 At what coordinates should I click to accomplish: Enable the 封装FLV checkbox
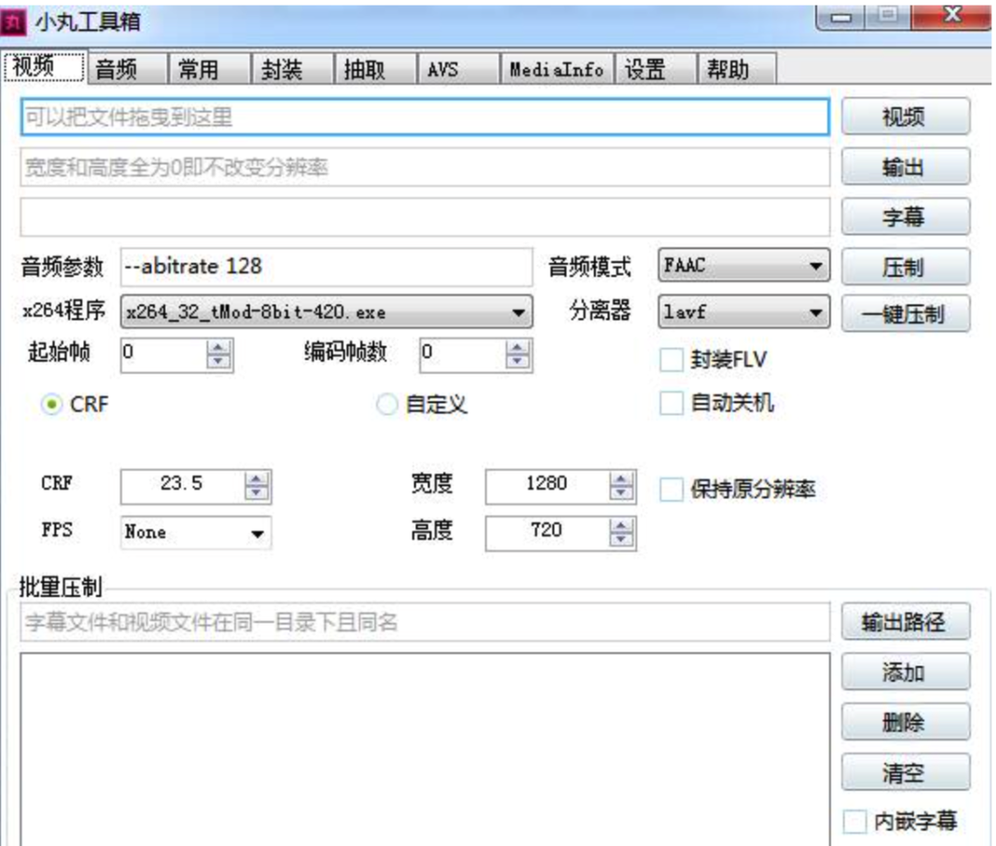point(671,360)
